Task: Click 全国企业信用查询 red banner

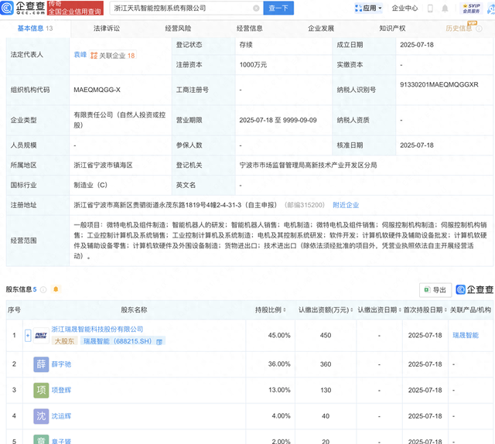Action: click(x=75, y=9)
